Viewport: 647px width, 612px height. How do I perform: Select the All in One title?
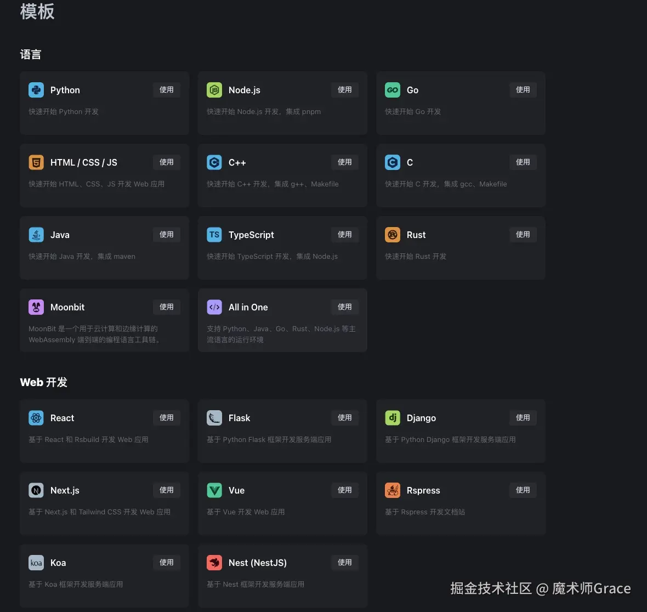click(x=248, y=308)
